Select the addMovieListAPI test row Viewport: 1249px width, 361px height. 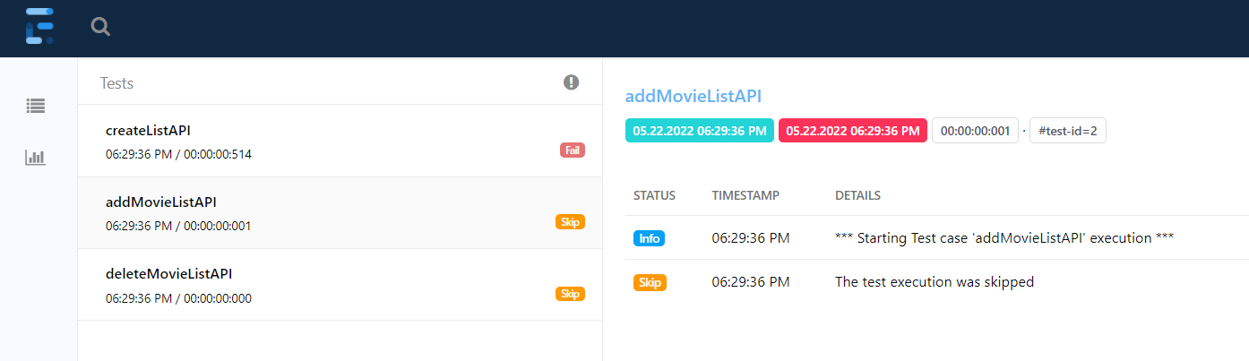tap(340, 212)
